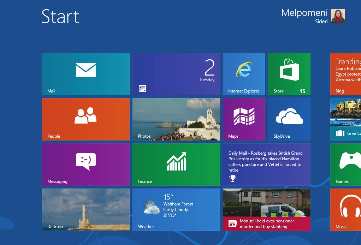Viewport: 361px width, 245px height.
Task: Open the Photos tile
Action: (x=176, y=119)
